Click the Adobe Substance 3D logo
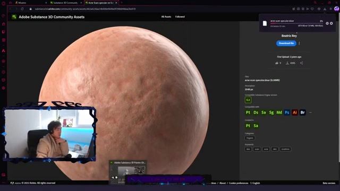 pos(14,17)
